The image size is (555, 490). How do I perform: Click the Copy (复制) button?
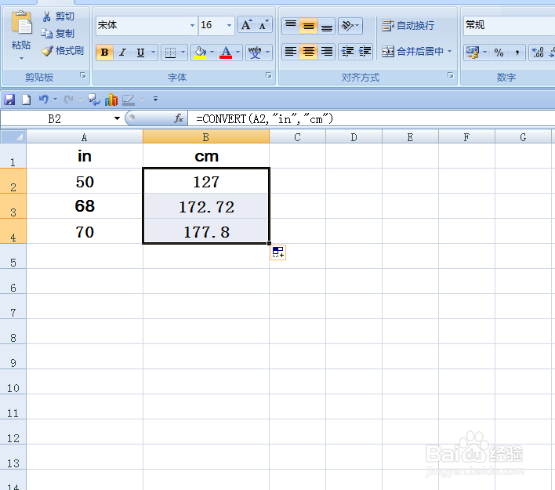coord(58,33)
